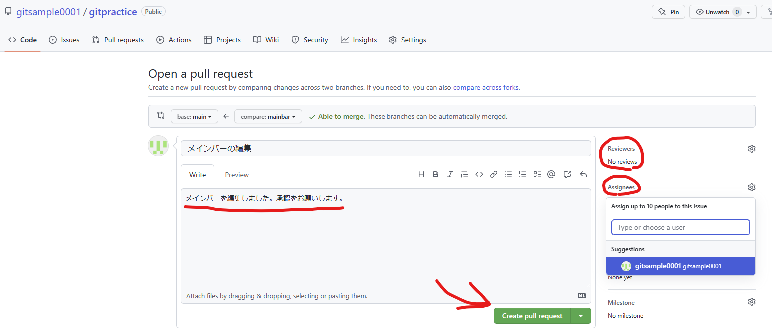Apply italic formatting to the description

tap(450, 174)
